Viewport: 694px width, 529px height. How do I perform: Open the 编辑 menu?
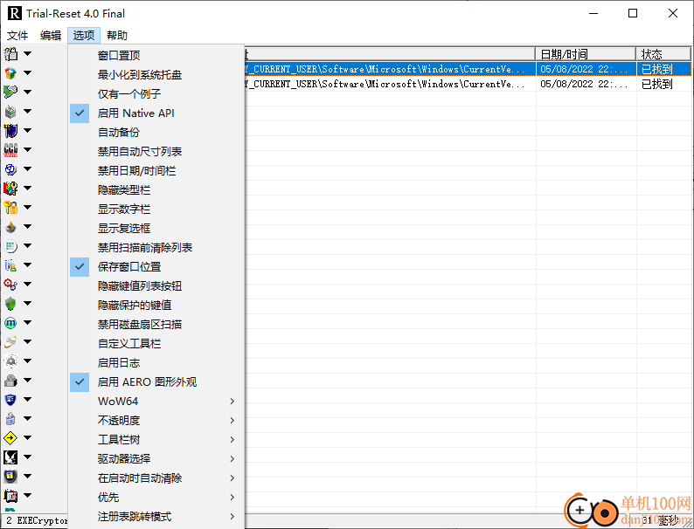[x=51, y=36]
